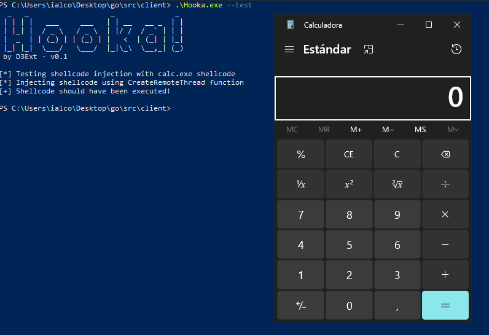Click the percent key
The width and height of the screenshot is (489, 335).
[x=300, y=154]
